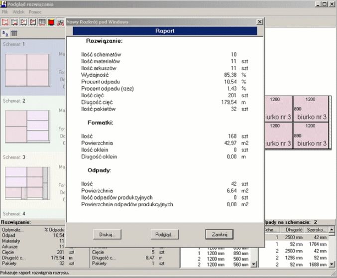Viewport: 337px width, 278px height.
Task: Click the leftmost red-frame layout icon in toolbar
Action: (x=5, y=22)
